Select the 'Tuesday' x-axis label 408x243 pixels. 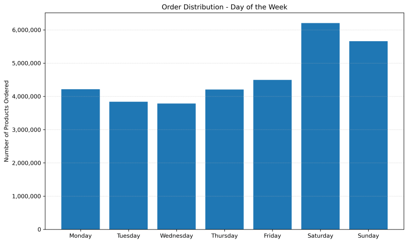[x=128, y=236]
